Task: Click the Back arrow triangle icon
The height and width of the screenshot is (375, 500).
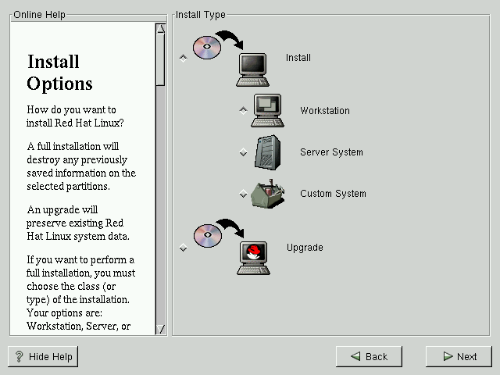Action: click(355, 357)
